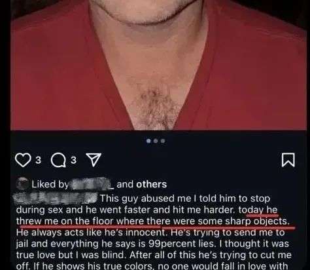View the comment count beside the bubble
Viewport: 310px width, 270px height.
point(74,160)
